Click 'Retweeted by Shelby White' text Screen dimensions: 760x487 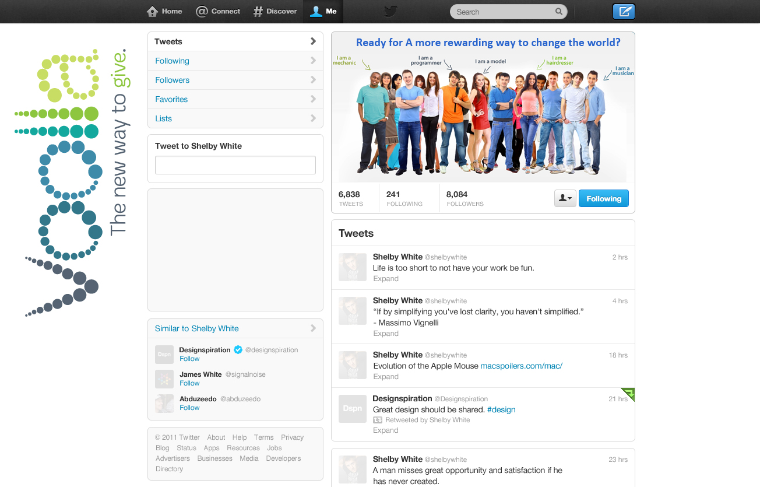coord(427,420)
